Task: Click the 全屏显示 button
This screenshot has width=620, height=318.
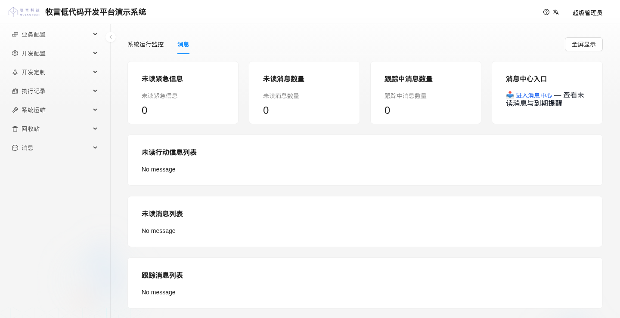Action: click(x=584, y=44)
